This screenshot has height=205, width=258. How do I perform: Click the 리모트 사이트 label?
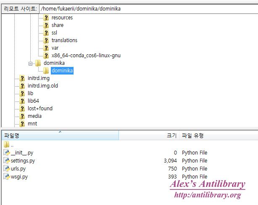point(21,8)
